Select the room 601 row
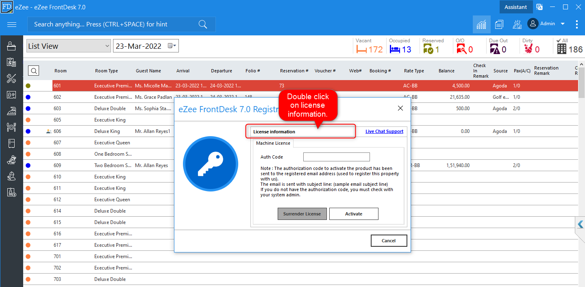Screen dimensions: 585x287 pos(301,86)
